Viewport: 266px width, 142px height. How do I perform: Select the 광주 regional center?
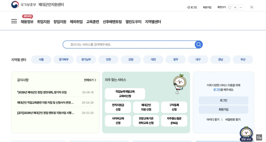point(176,59)
